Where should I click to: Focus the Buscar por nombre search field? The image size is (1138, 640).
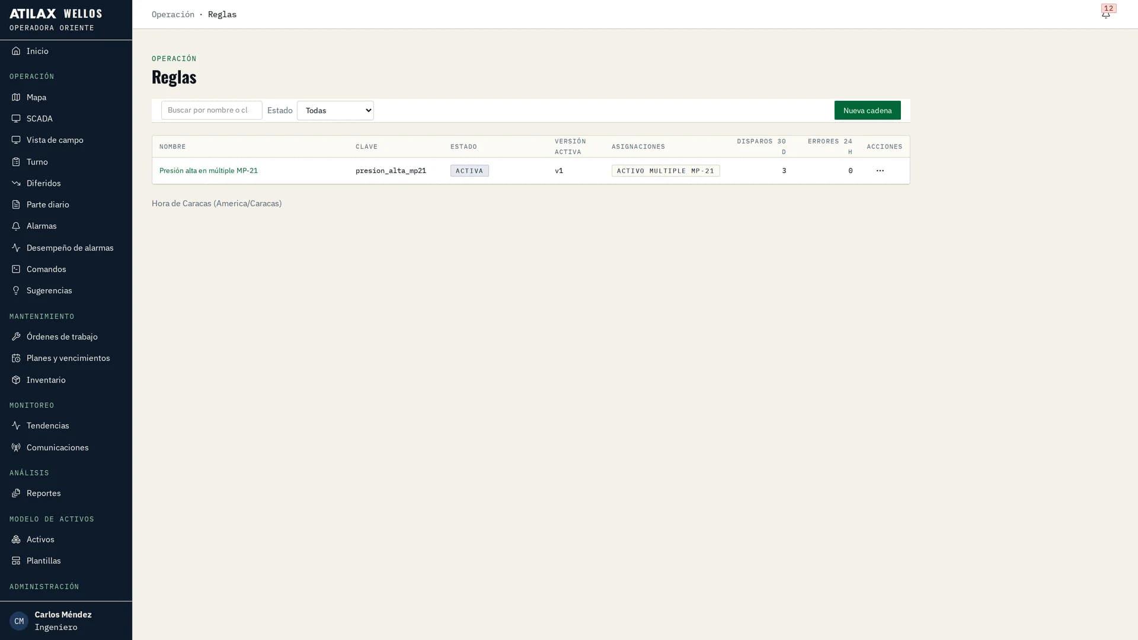coord(212,110)
